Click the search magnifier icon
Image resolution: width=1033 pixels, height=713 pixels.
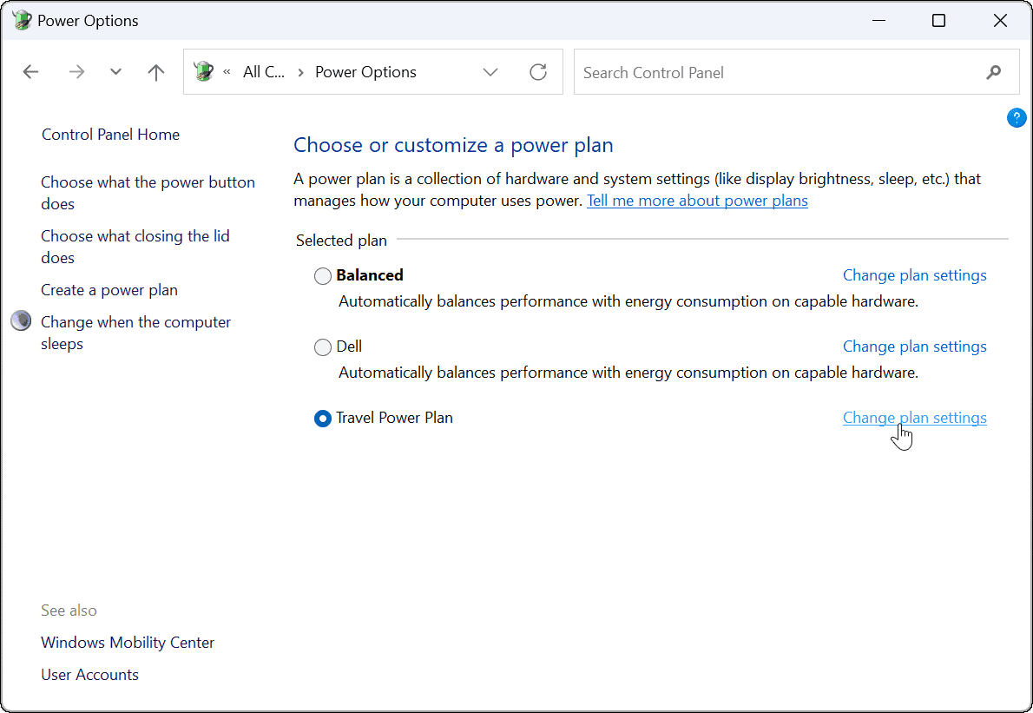click(x=993, y=73)
